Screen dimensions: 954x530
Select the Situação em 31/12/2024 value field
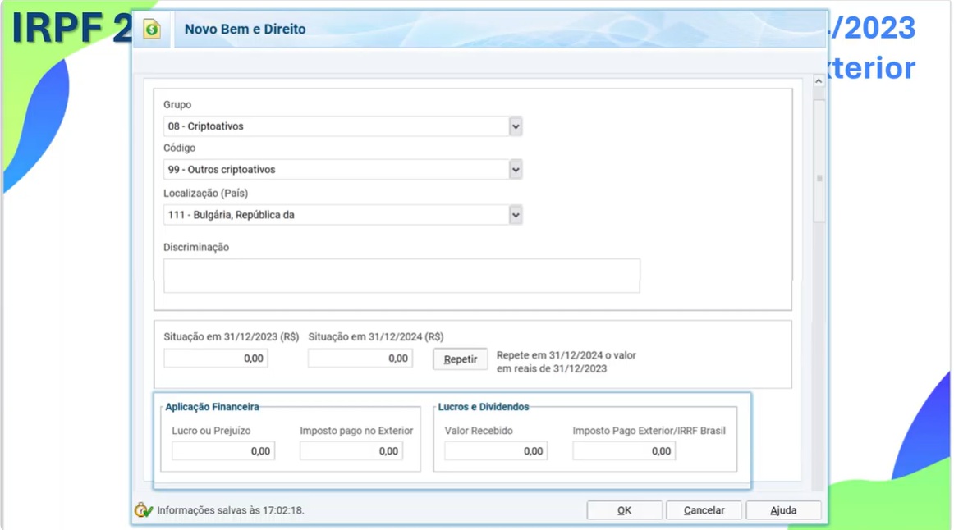(x=360, y=359)
